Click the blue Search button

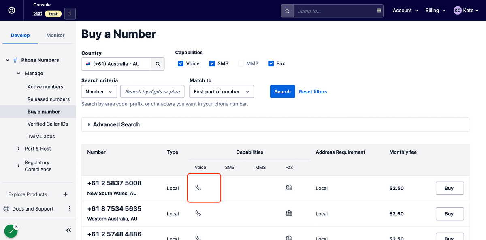(x=282, y=92)
